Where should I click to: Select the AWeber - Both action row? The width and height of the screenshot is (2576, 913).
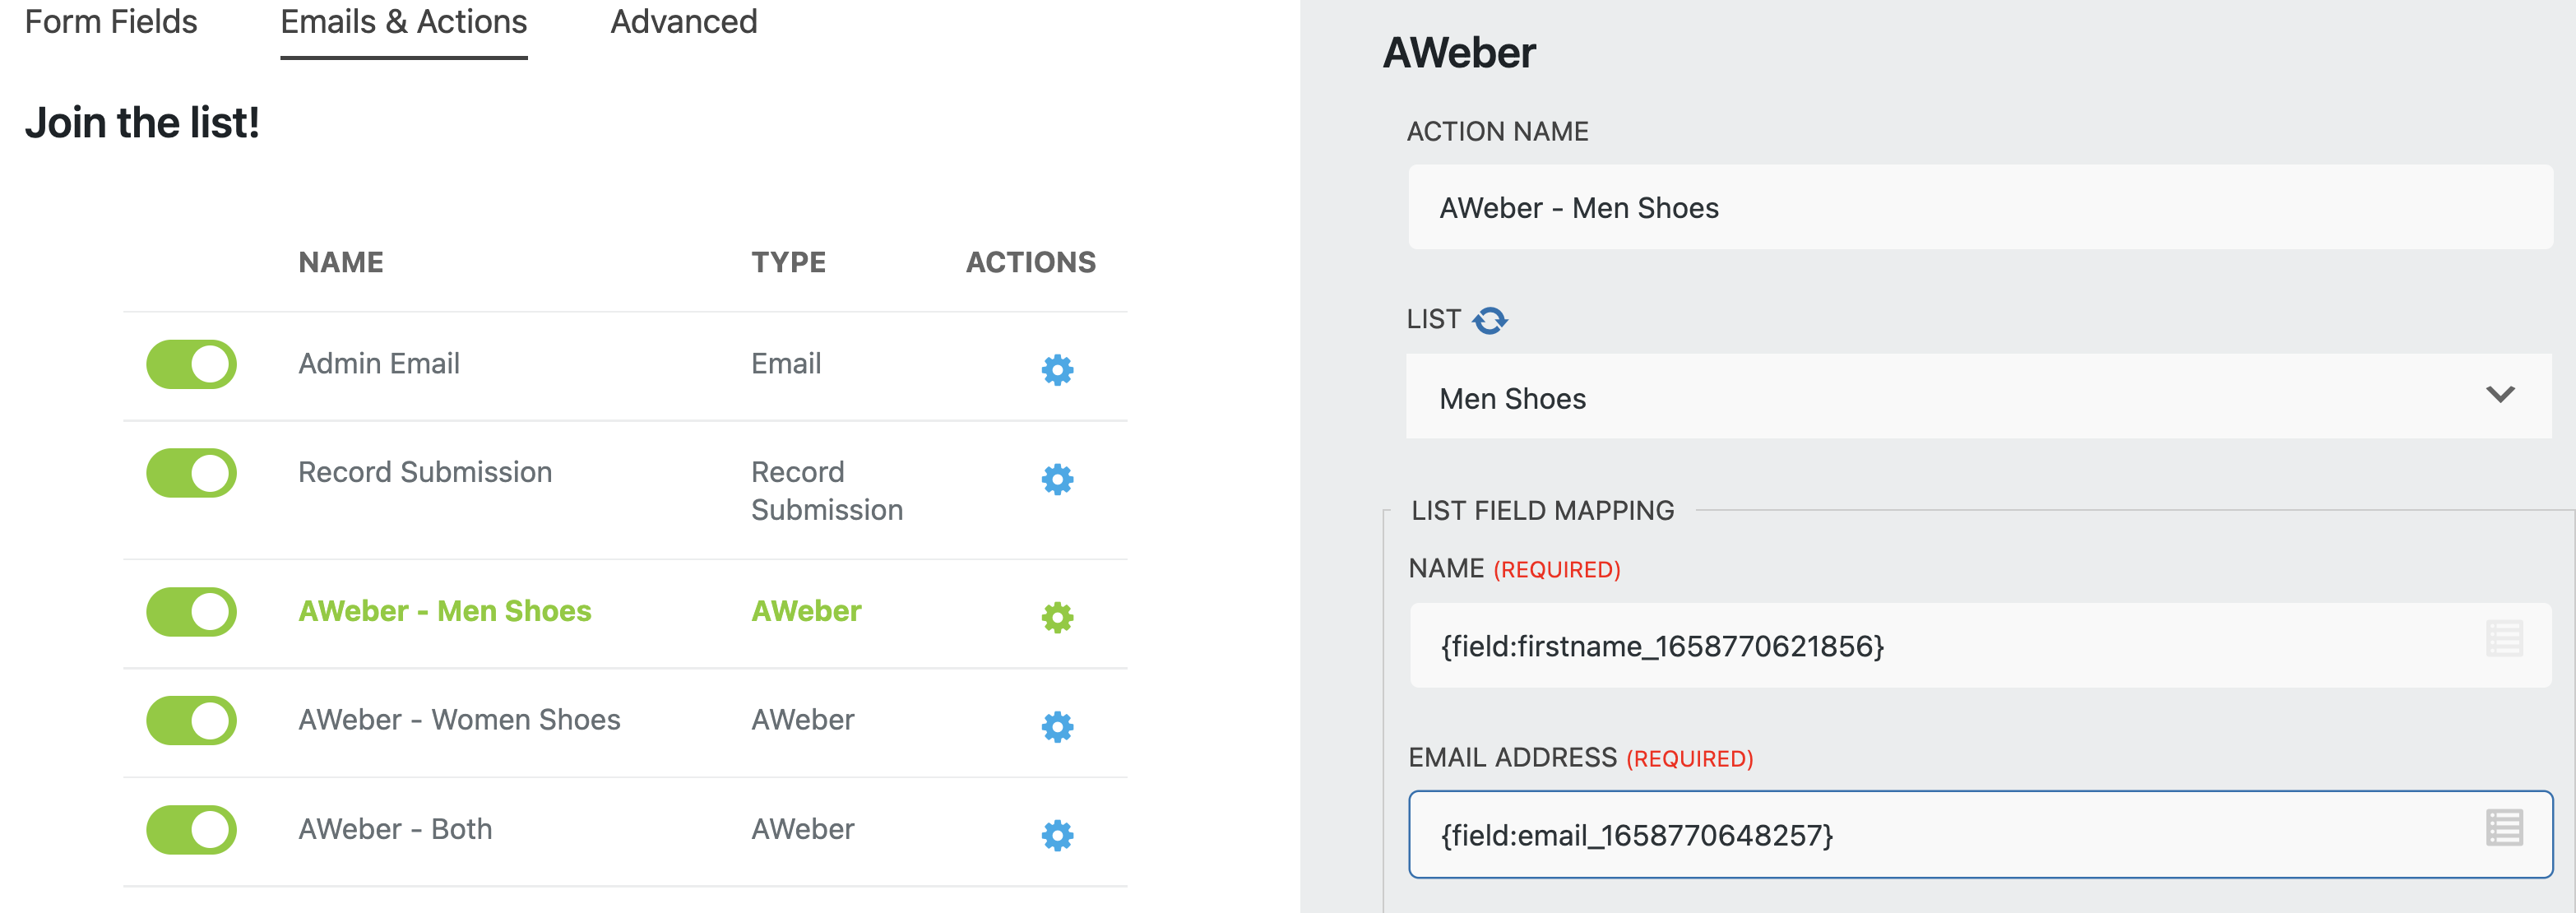395,828
